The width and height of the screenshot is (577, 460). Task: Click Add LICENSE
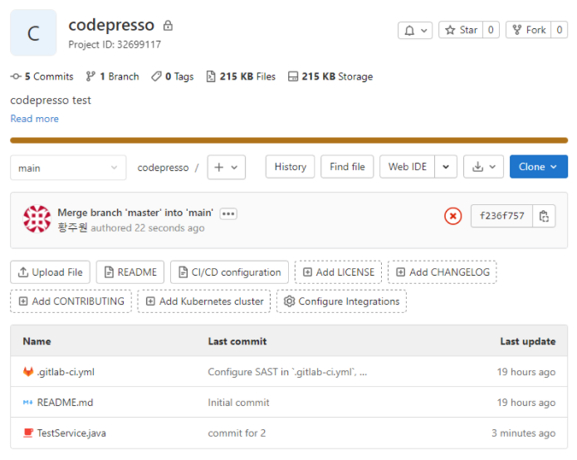click(338, 272)
